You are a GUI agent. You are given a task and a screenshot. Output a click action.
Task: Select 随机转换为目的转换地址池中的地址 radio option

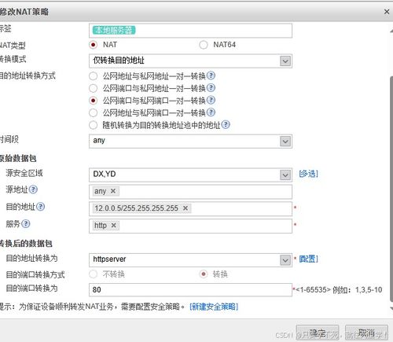[93, 125]
